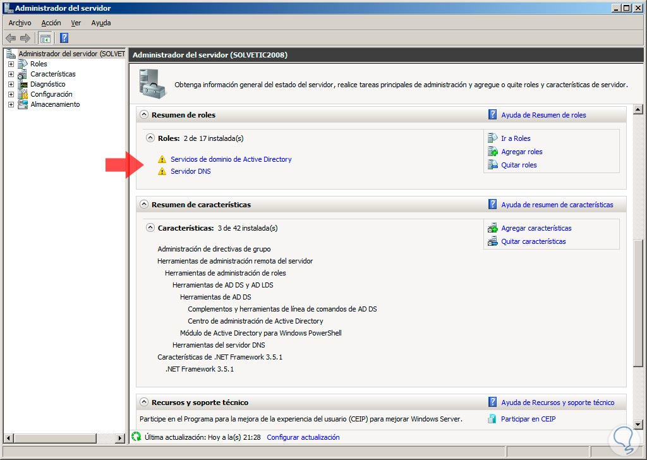The image size is (647, 460).
Task: Click the Características tree node icon
Action: coord(23,75)
